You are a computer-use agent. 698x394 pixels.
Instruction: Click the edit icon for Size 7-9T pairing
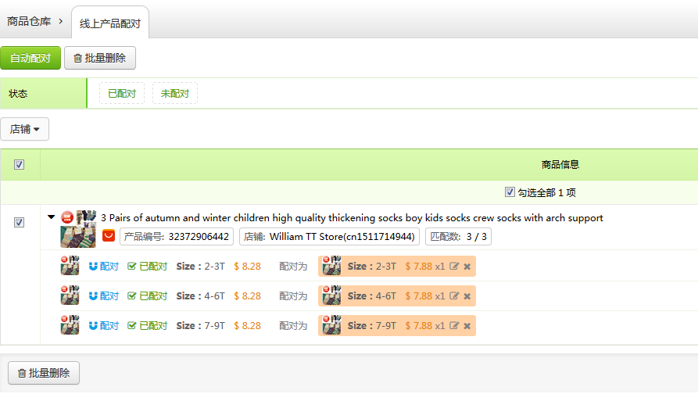(x=454, y=326)
